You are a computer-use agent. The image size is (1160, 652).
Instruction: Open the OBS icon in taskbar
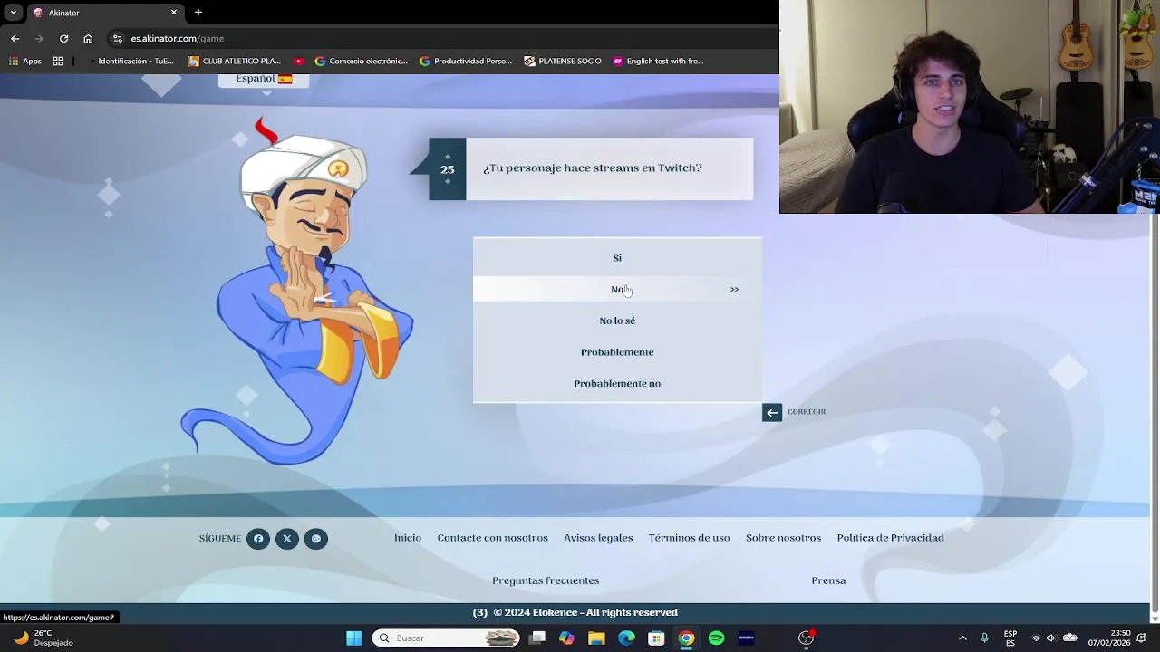tap(806, 638)
